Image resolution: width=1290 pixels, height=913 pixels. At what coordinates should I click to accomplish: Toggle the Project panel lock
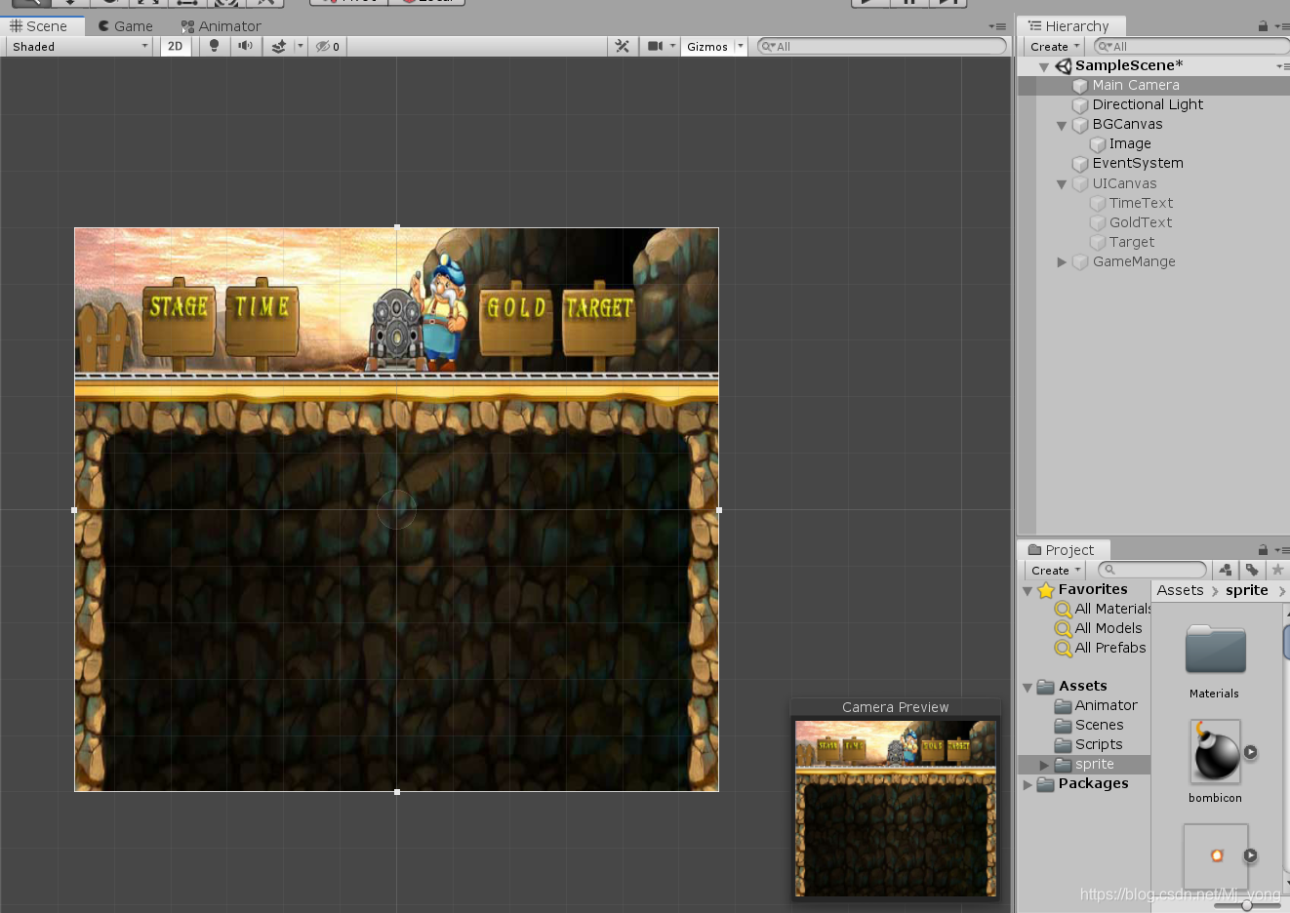pos(1263,550)
